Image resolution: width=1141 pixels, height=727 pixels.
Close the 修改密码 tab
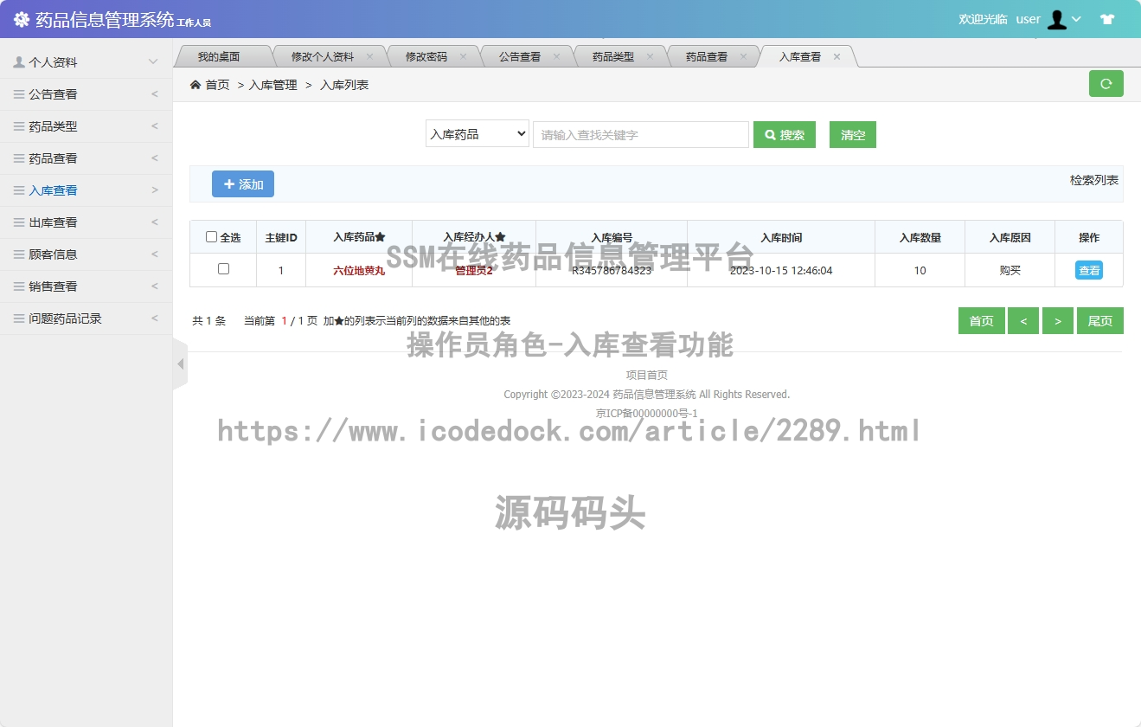tap(463, 56)
